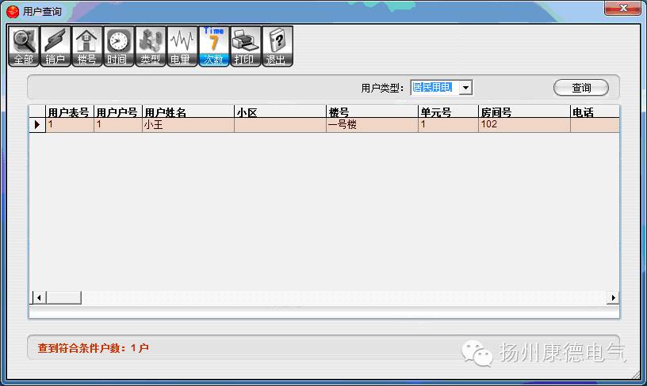Click the horizontal scrollbar right arrow
The height and width of the screenshot is (386, 647).
(x=613, y=297)
